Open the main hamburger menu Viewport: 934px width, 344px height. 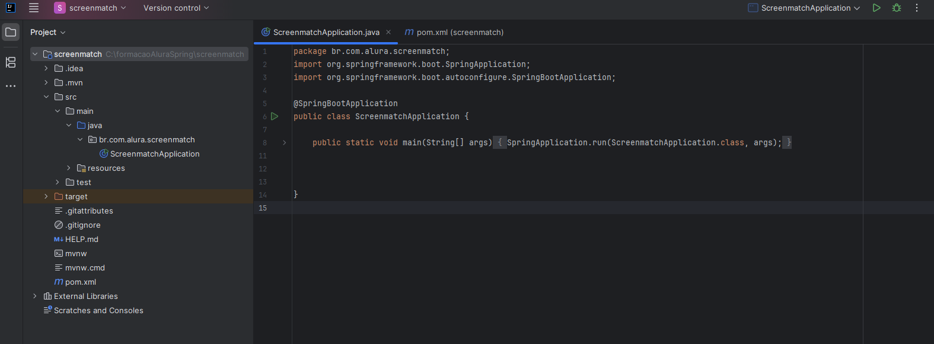[x=34, y=8]
